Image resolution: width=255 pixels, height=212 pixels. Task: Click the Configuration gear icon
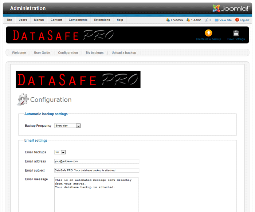point(23,99)
